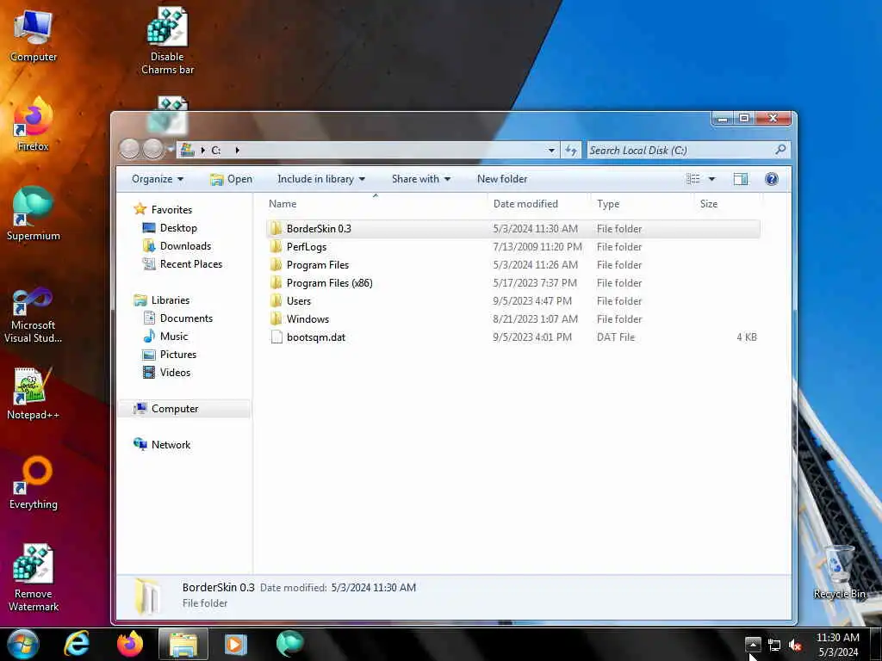
Task: Sort by the Size column header
Action: [x=729, y=203]
